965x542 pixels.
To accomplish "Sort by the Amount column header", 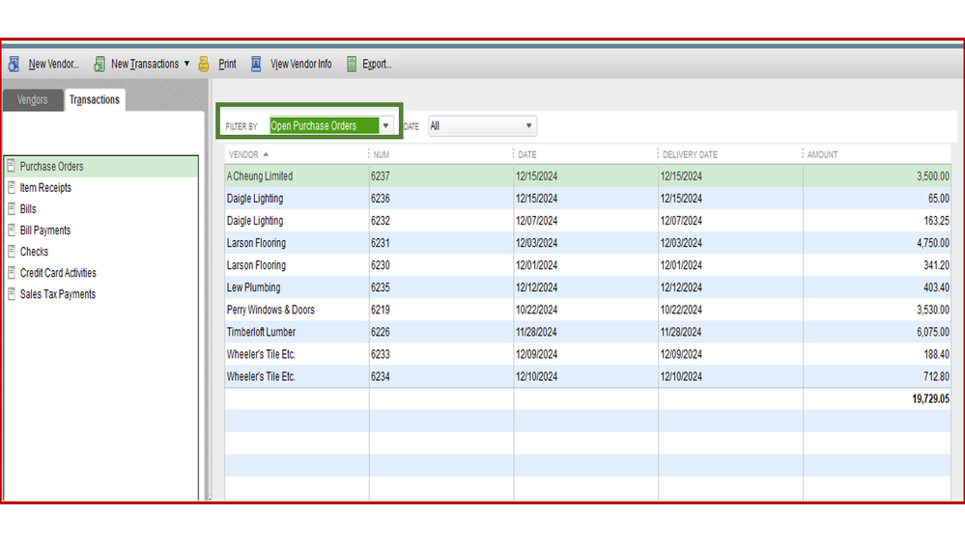I will [x=823, y=154].
